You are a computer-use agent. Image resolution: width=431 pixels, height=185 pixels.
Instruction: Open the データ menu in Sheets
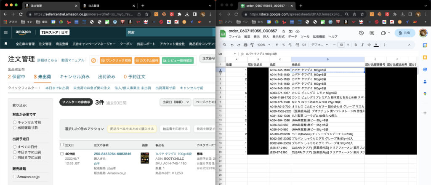pos(293,37)
